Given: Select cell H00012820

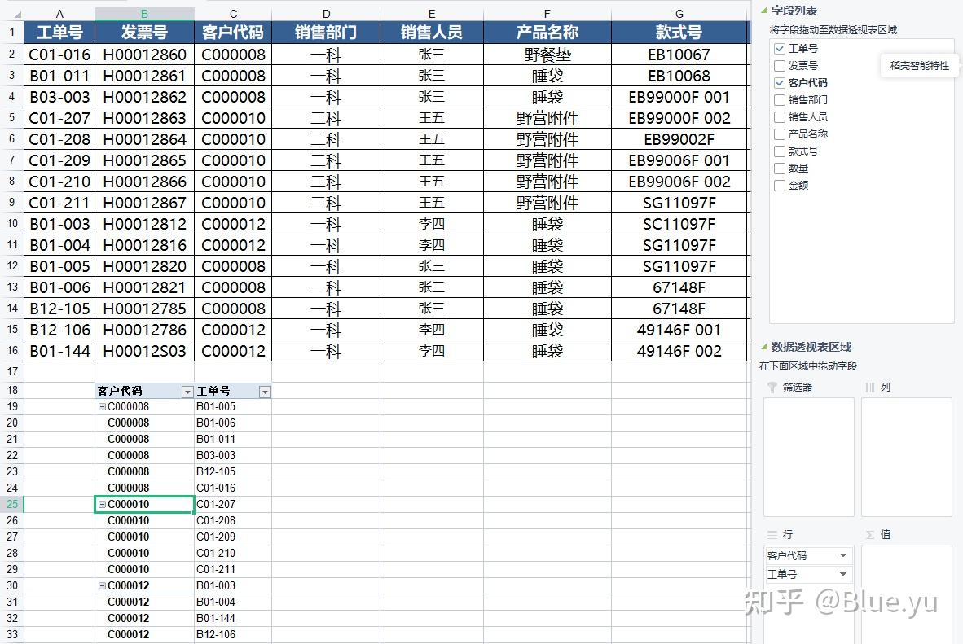Looking at the screenshot, I should (144, 266).
